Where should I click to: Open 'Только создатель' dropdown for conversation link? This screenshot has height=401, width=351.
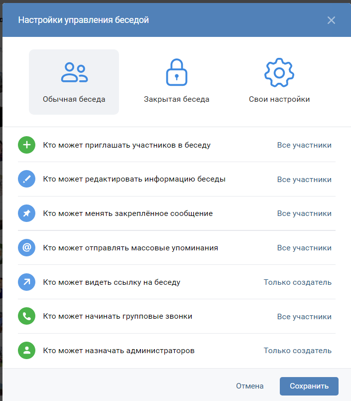pyautogui.click(x=298, y=282)
